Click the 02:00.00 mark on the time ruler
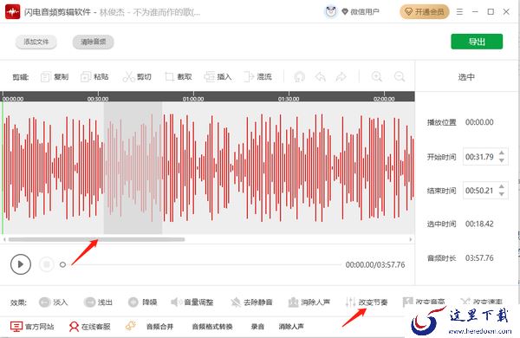Image resolution: width=520 pixels, height=338 pixels. [384, 99]
